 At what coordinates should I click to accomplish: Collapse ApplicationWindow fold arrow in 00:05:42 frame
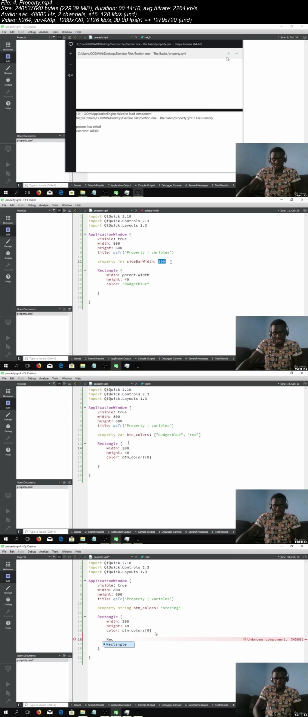tap(85, 234)
